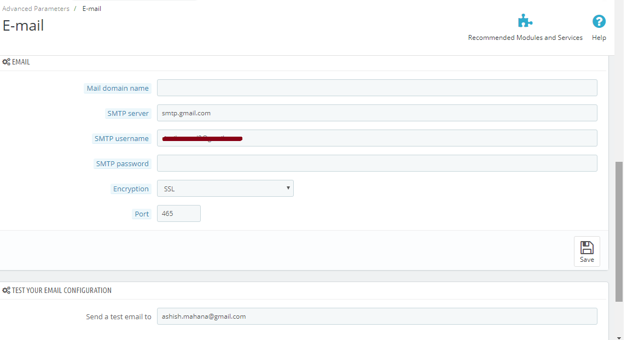Click the floppy disk Save button
This screenshot has width=627, height=340.
point(587,251)
